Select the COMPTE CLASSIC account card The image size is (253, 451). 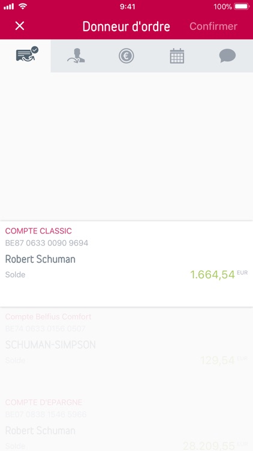(126, 264)
